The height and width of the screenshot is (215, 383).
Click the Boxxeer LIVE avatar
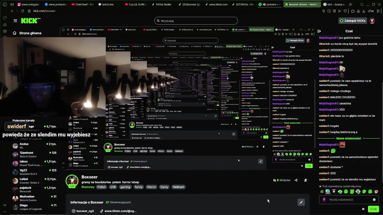tap(72, 181)
